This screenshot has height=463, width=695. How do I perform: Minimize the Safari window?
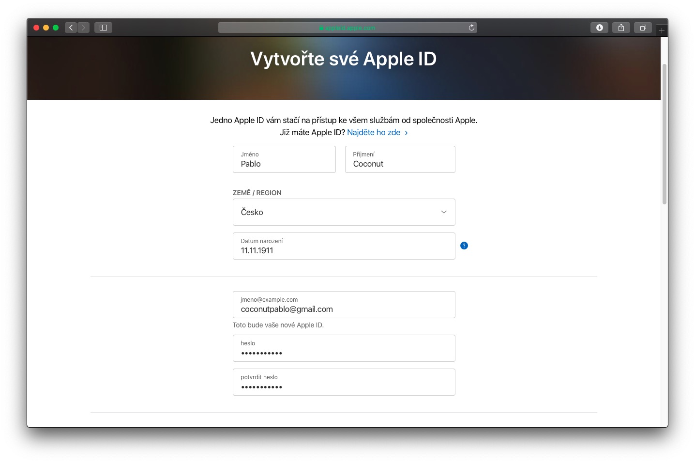[46, 28]
